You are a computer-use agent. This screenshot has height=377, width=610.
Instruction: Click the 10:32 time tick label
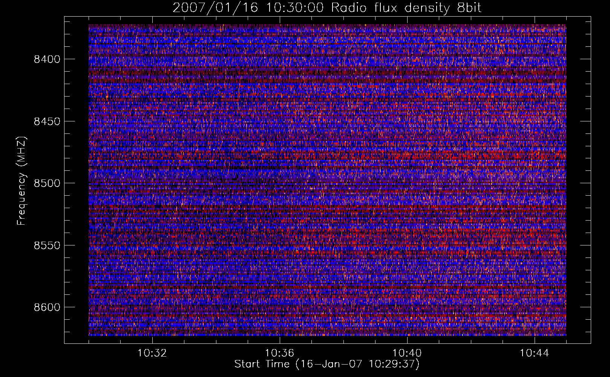pos(152,353)
